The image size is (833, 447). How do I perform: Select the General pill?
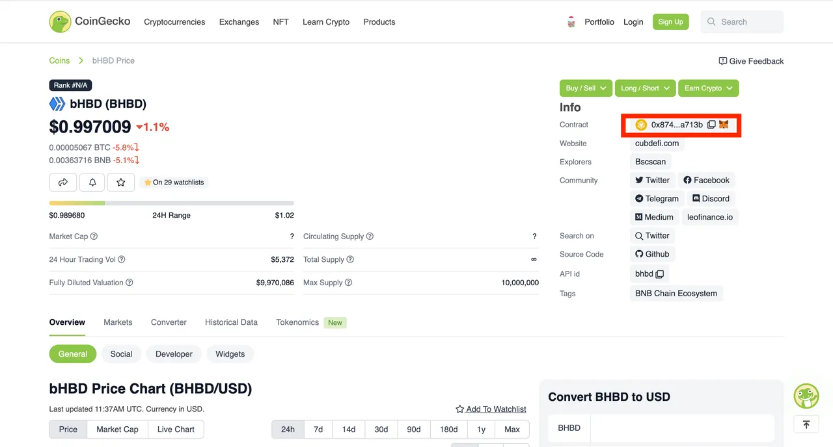73,354
